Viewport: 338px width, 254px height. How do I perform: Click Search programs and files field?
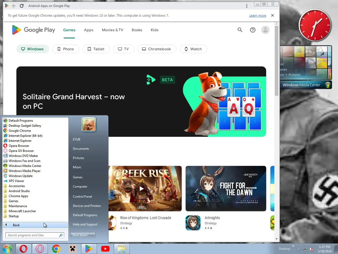pos(35,235)
